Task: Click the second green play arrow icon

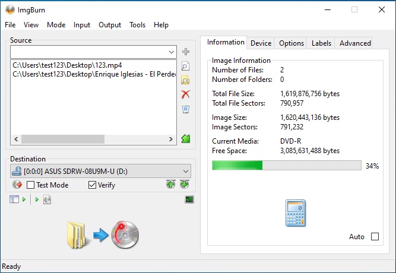Action: [37, 199]
